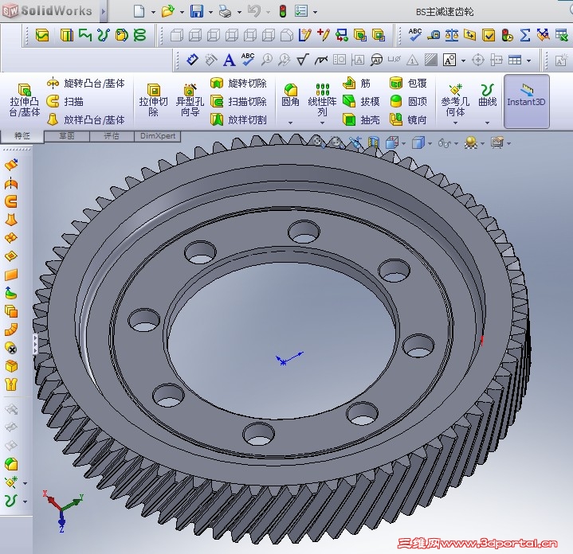Screen dimensions: 573x554
Task: Select the Draft (拔模) tool
Action: [361, 101]
